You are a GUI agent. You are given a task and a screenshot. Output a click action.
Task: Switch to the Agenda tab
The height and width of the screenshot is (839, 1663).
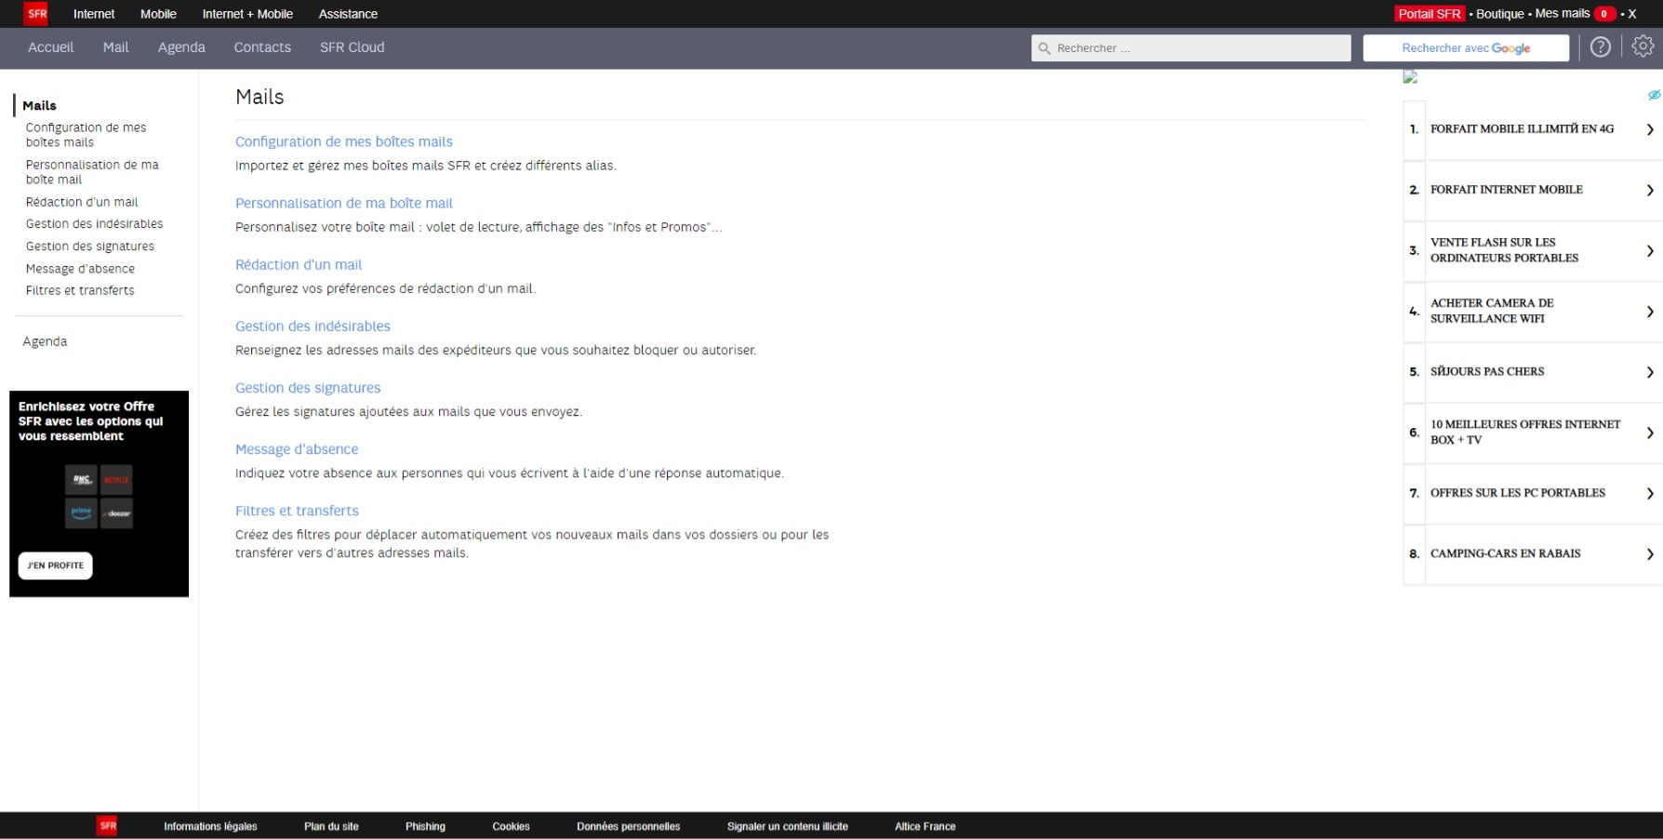[x=181, y=47]
